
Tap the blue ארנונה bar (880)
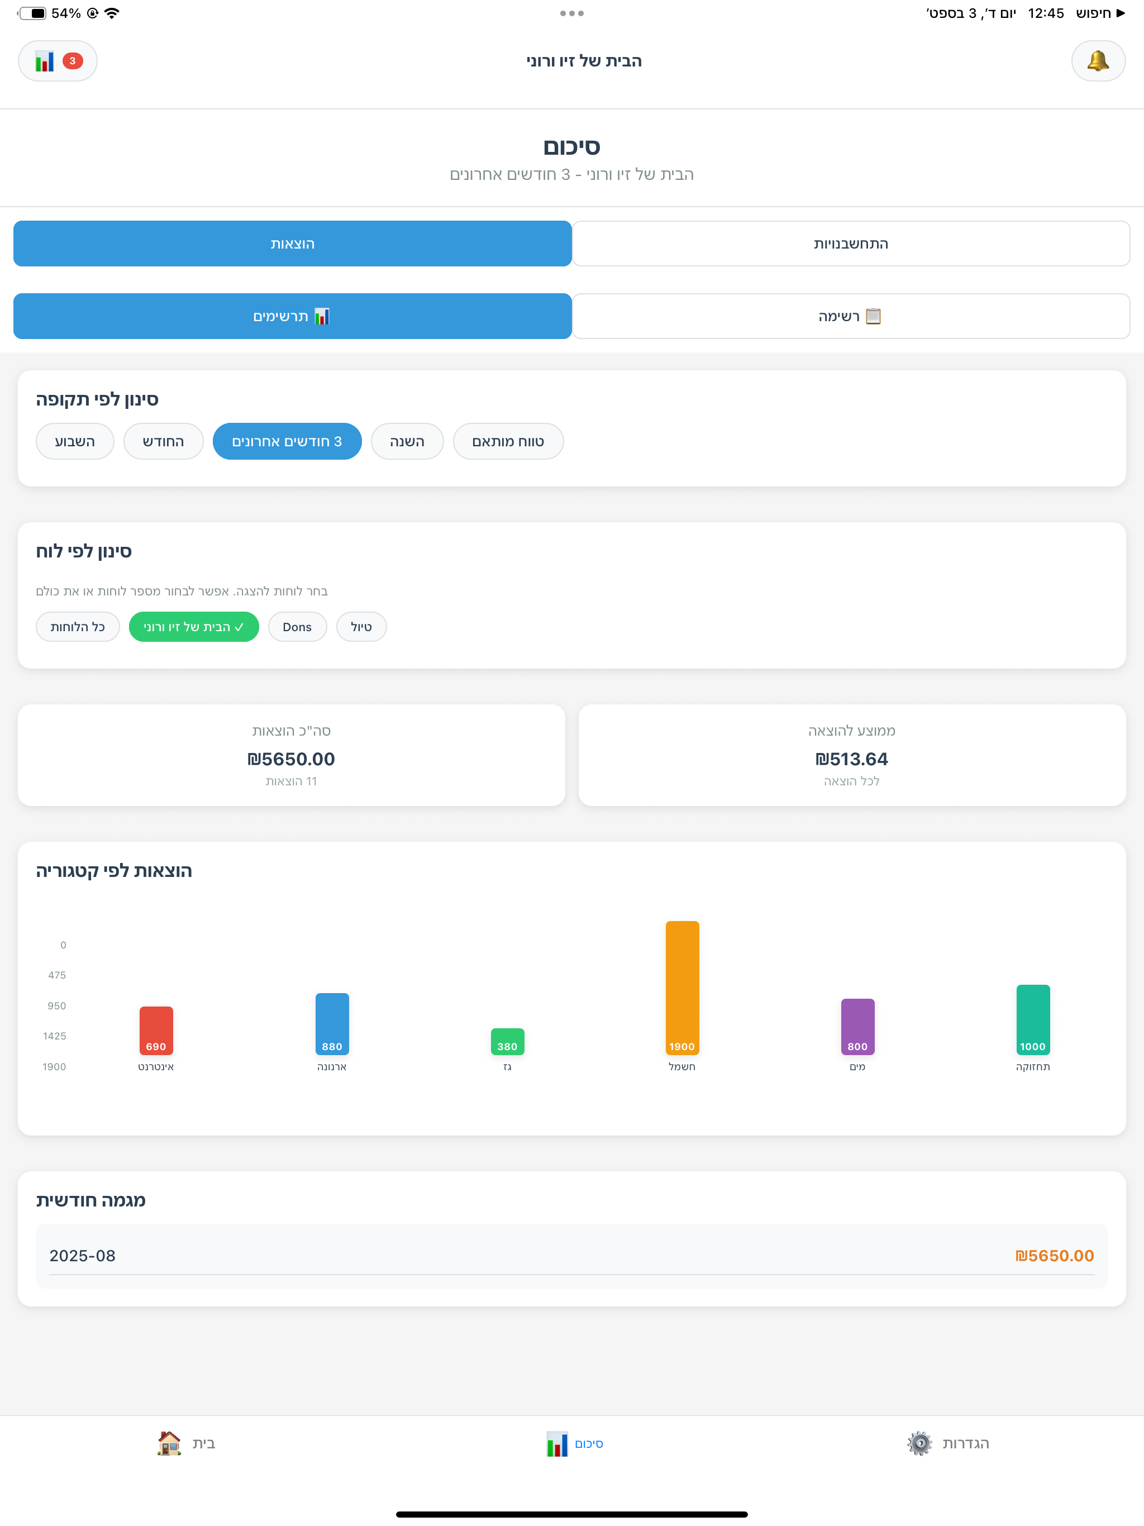click(332, 1024)
